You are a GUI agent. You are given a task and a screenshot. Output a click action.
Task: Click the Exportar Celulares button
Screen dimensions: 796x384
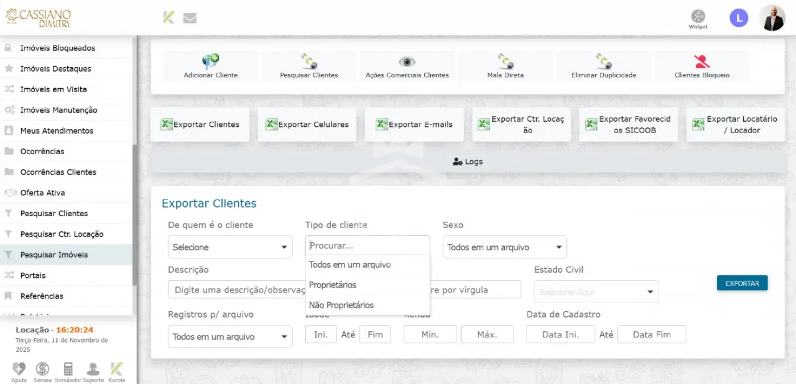pos(307,125)
